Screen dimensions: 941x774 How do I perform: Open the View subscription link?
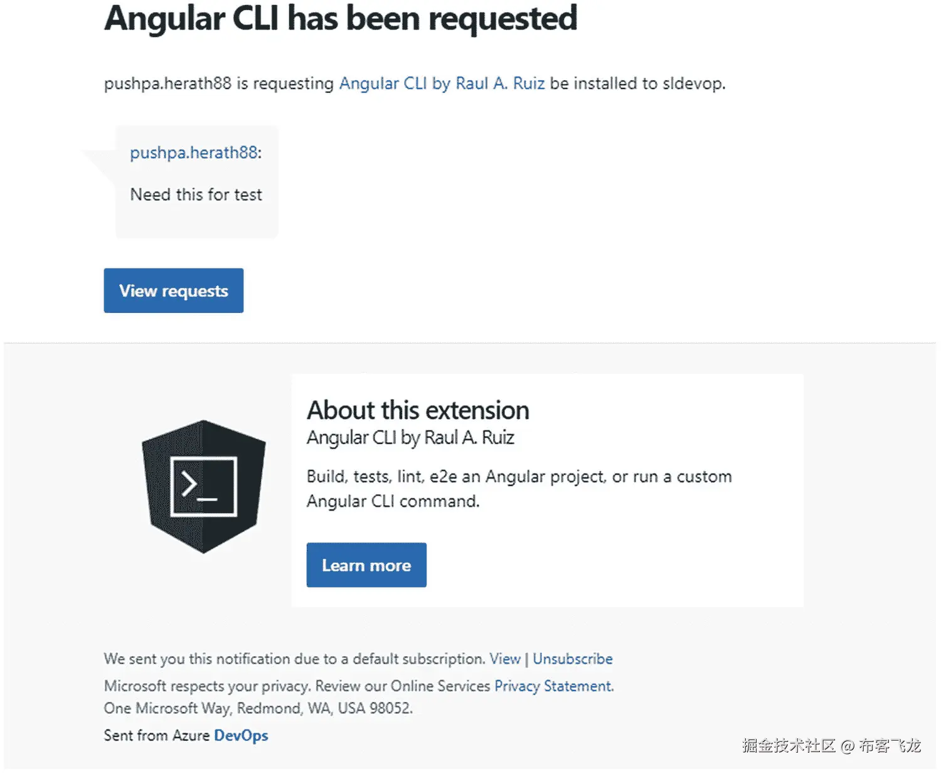pyautogui.click(x=505, y=659)
